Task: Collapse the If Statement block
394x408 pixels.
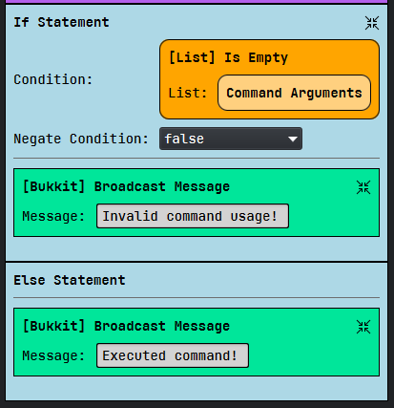Action: tap(372, 23)
